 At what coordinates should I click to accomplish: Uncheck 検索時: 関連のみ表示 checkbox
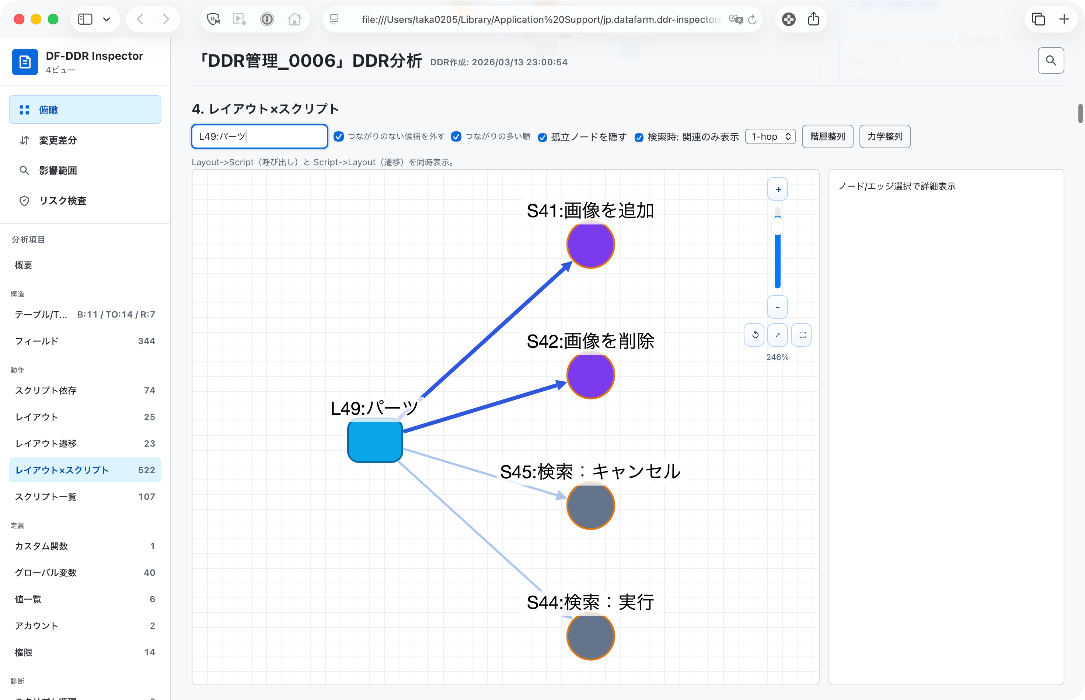click(x=639, y=137)
